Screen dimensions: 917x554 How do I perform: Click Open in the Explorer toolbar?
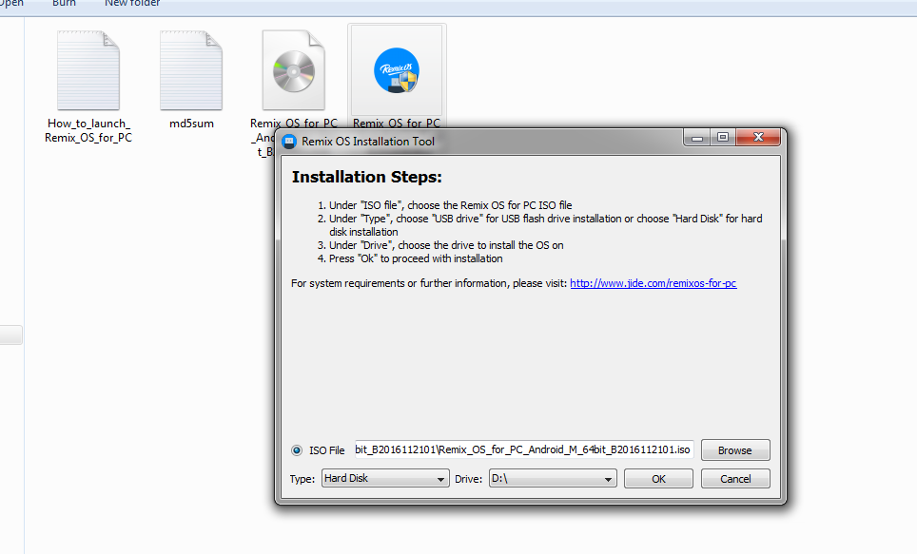[10, 3]
